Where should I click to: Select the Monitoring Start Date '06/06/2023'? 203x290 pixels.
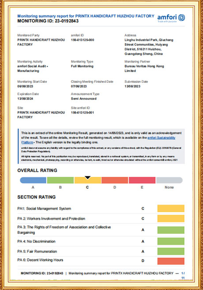coord(25,86)
